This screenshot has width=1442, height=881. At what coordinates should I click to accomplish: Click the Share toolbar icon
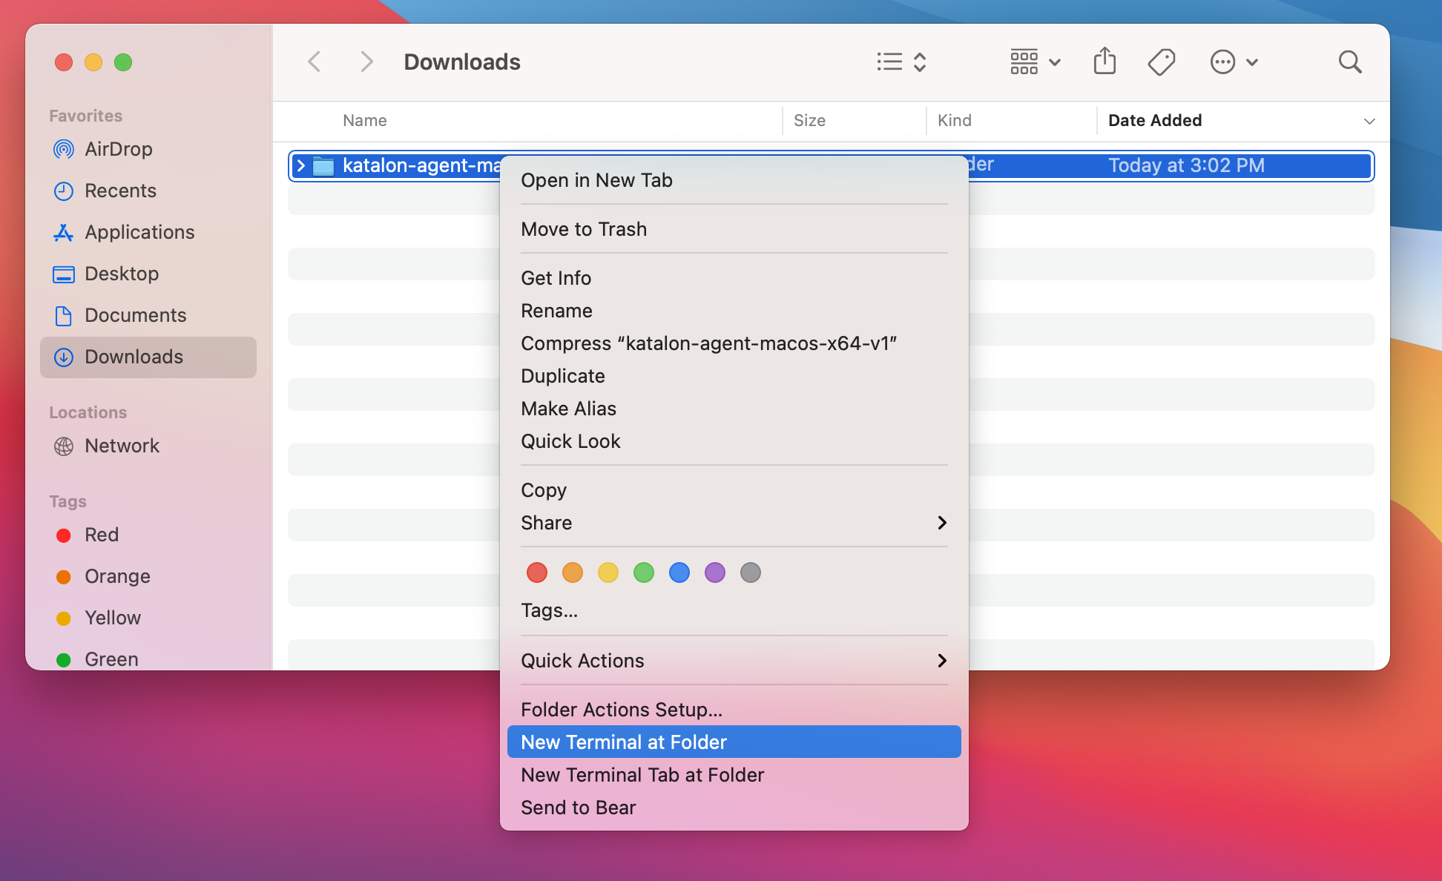click(x=1104, y=62)
